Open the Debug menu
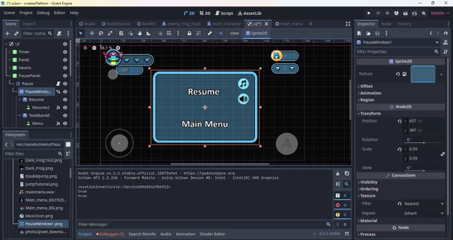Viewport: 453px width, 240px height. [43, 13]
